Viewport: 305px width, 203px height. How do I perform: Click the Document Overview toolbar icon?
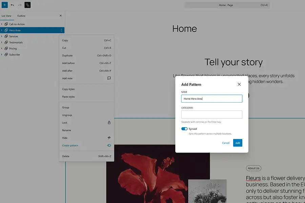(27, 5)
